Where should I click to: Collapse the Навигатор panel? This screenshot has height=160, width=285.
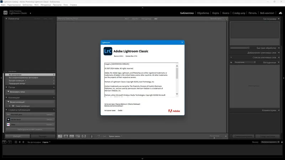(x=6, y=19)
